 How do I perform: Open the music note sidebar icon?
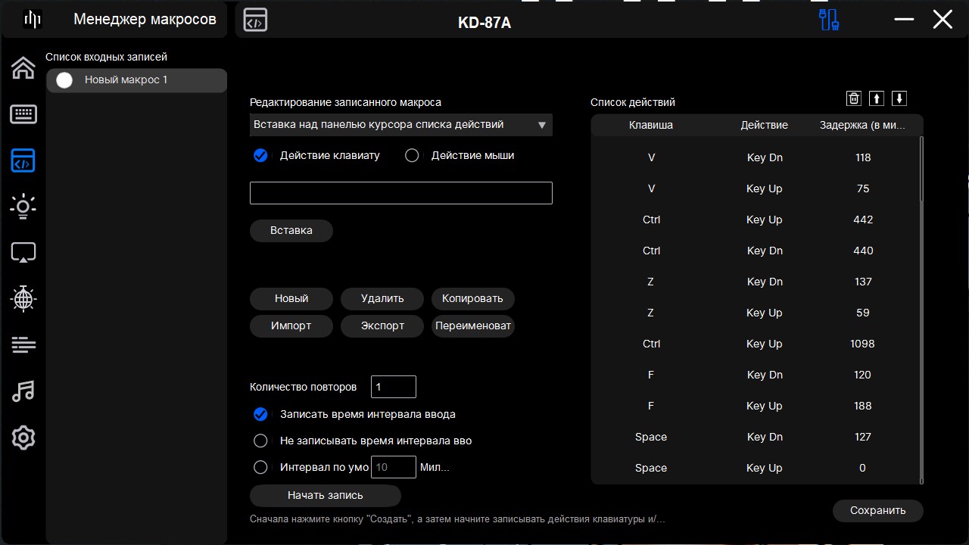pyautogui.click(x=23, y=391)
